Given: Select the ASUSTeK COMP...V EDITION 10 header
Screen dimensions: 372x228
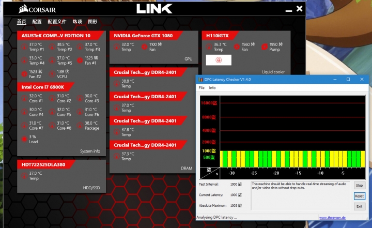Looking at the screenshot, I should point(60,36).
